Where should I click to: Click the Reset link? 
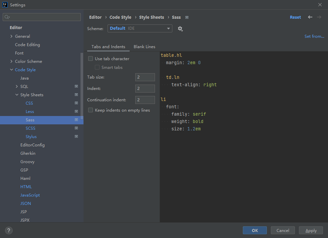tap(295, 17)
